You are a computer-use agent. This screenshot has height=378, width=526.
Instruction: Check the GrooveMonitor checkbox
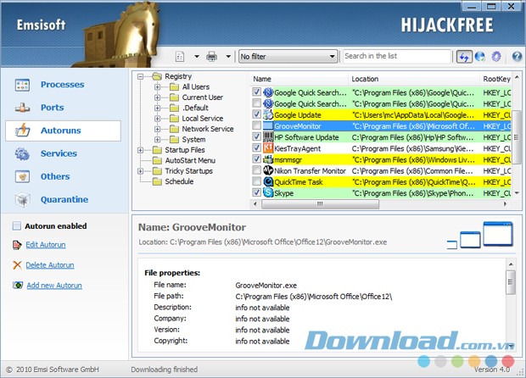click(256, 125)
